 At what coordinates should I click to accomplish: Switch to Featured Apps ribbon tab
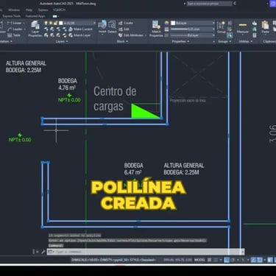tap(35, 16)
